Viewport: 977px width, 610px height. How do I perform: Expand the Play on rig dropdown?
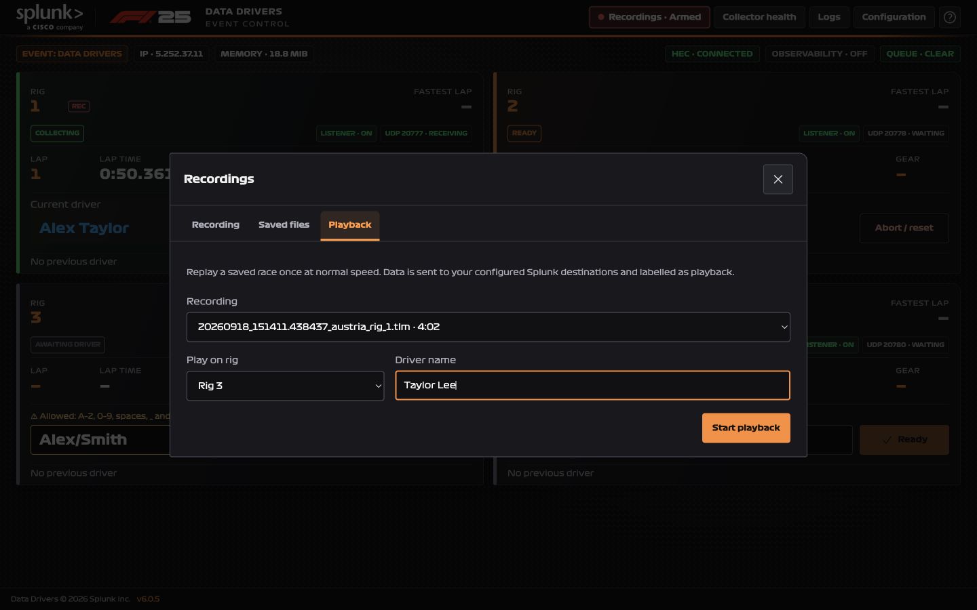[x=285, y=386]
